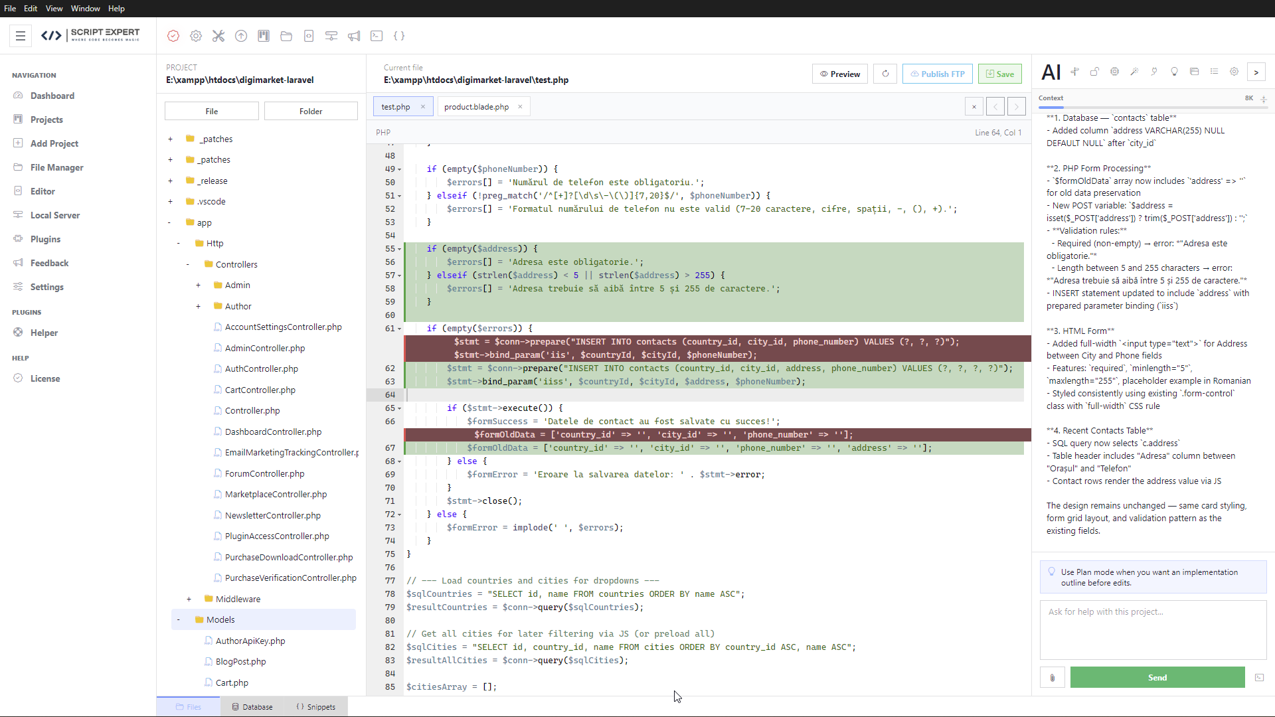Expand the first _patches folder

(x=170, y=139)
